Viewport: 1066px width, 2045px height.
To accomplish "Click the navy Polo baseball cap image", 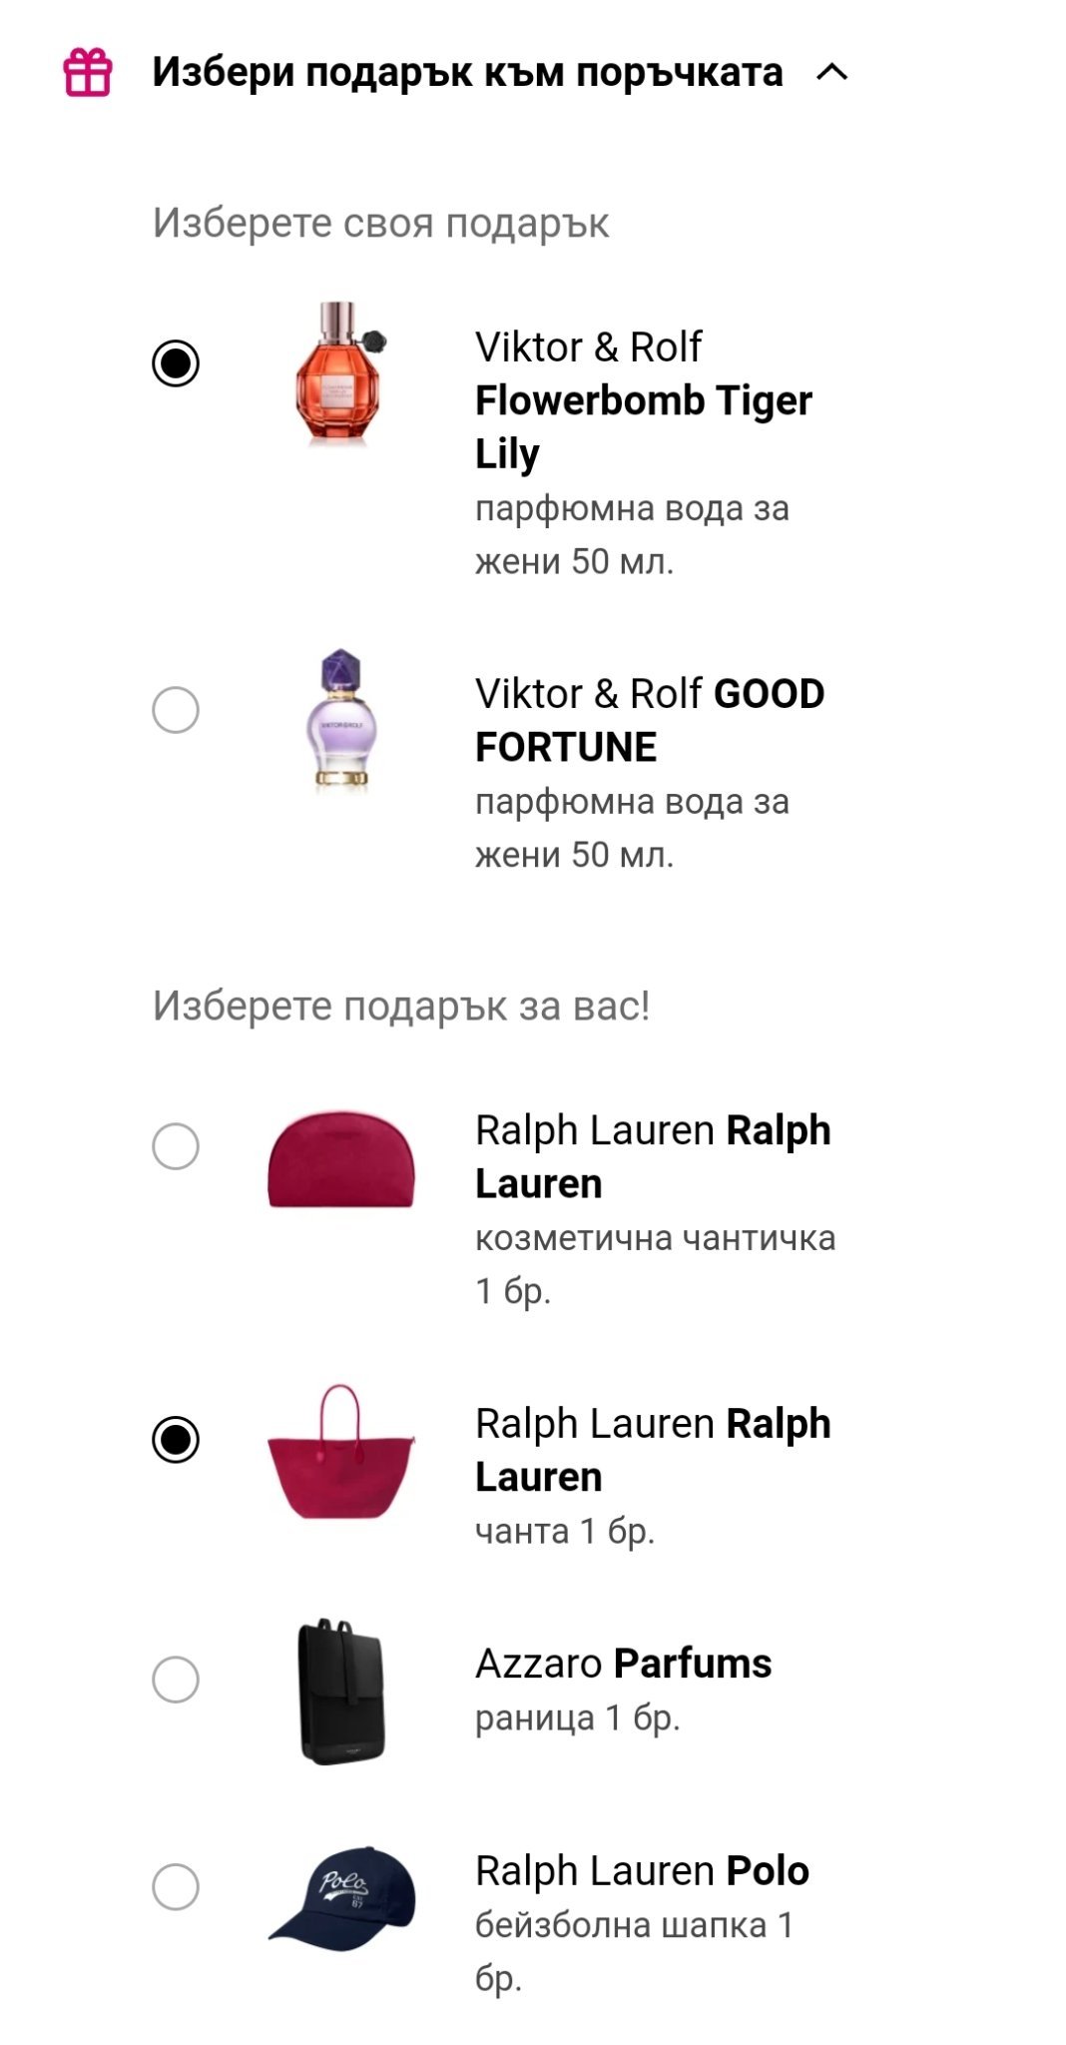I will coord(340,1897).
